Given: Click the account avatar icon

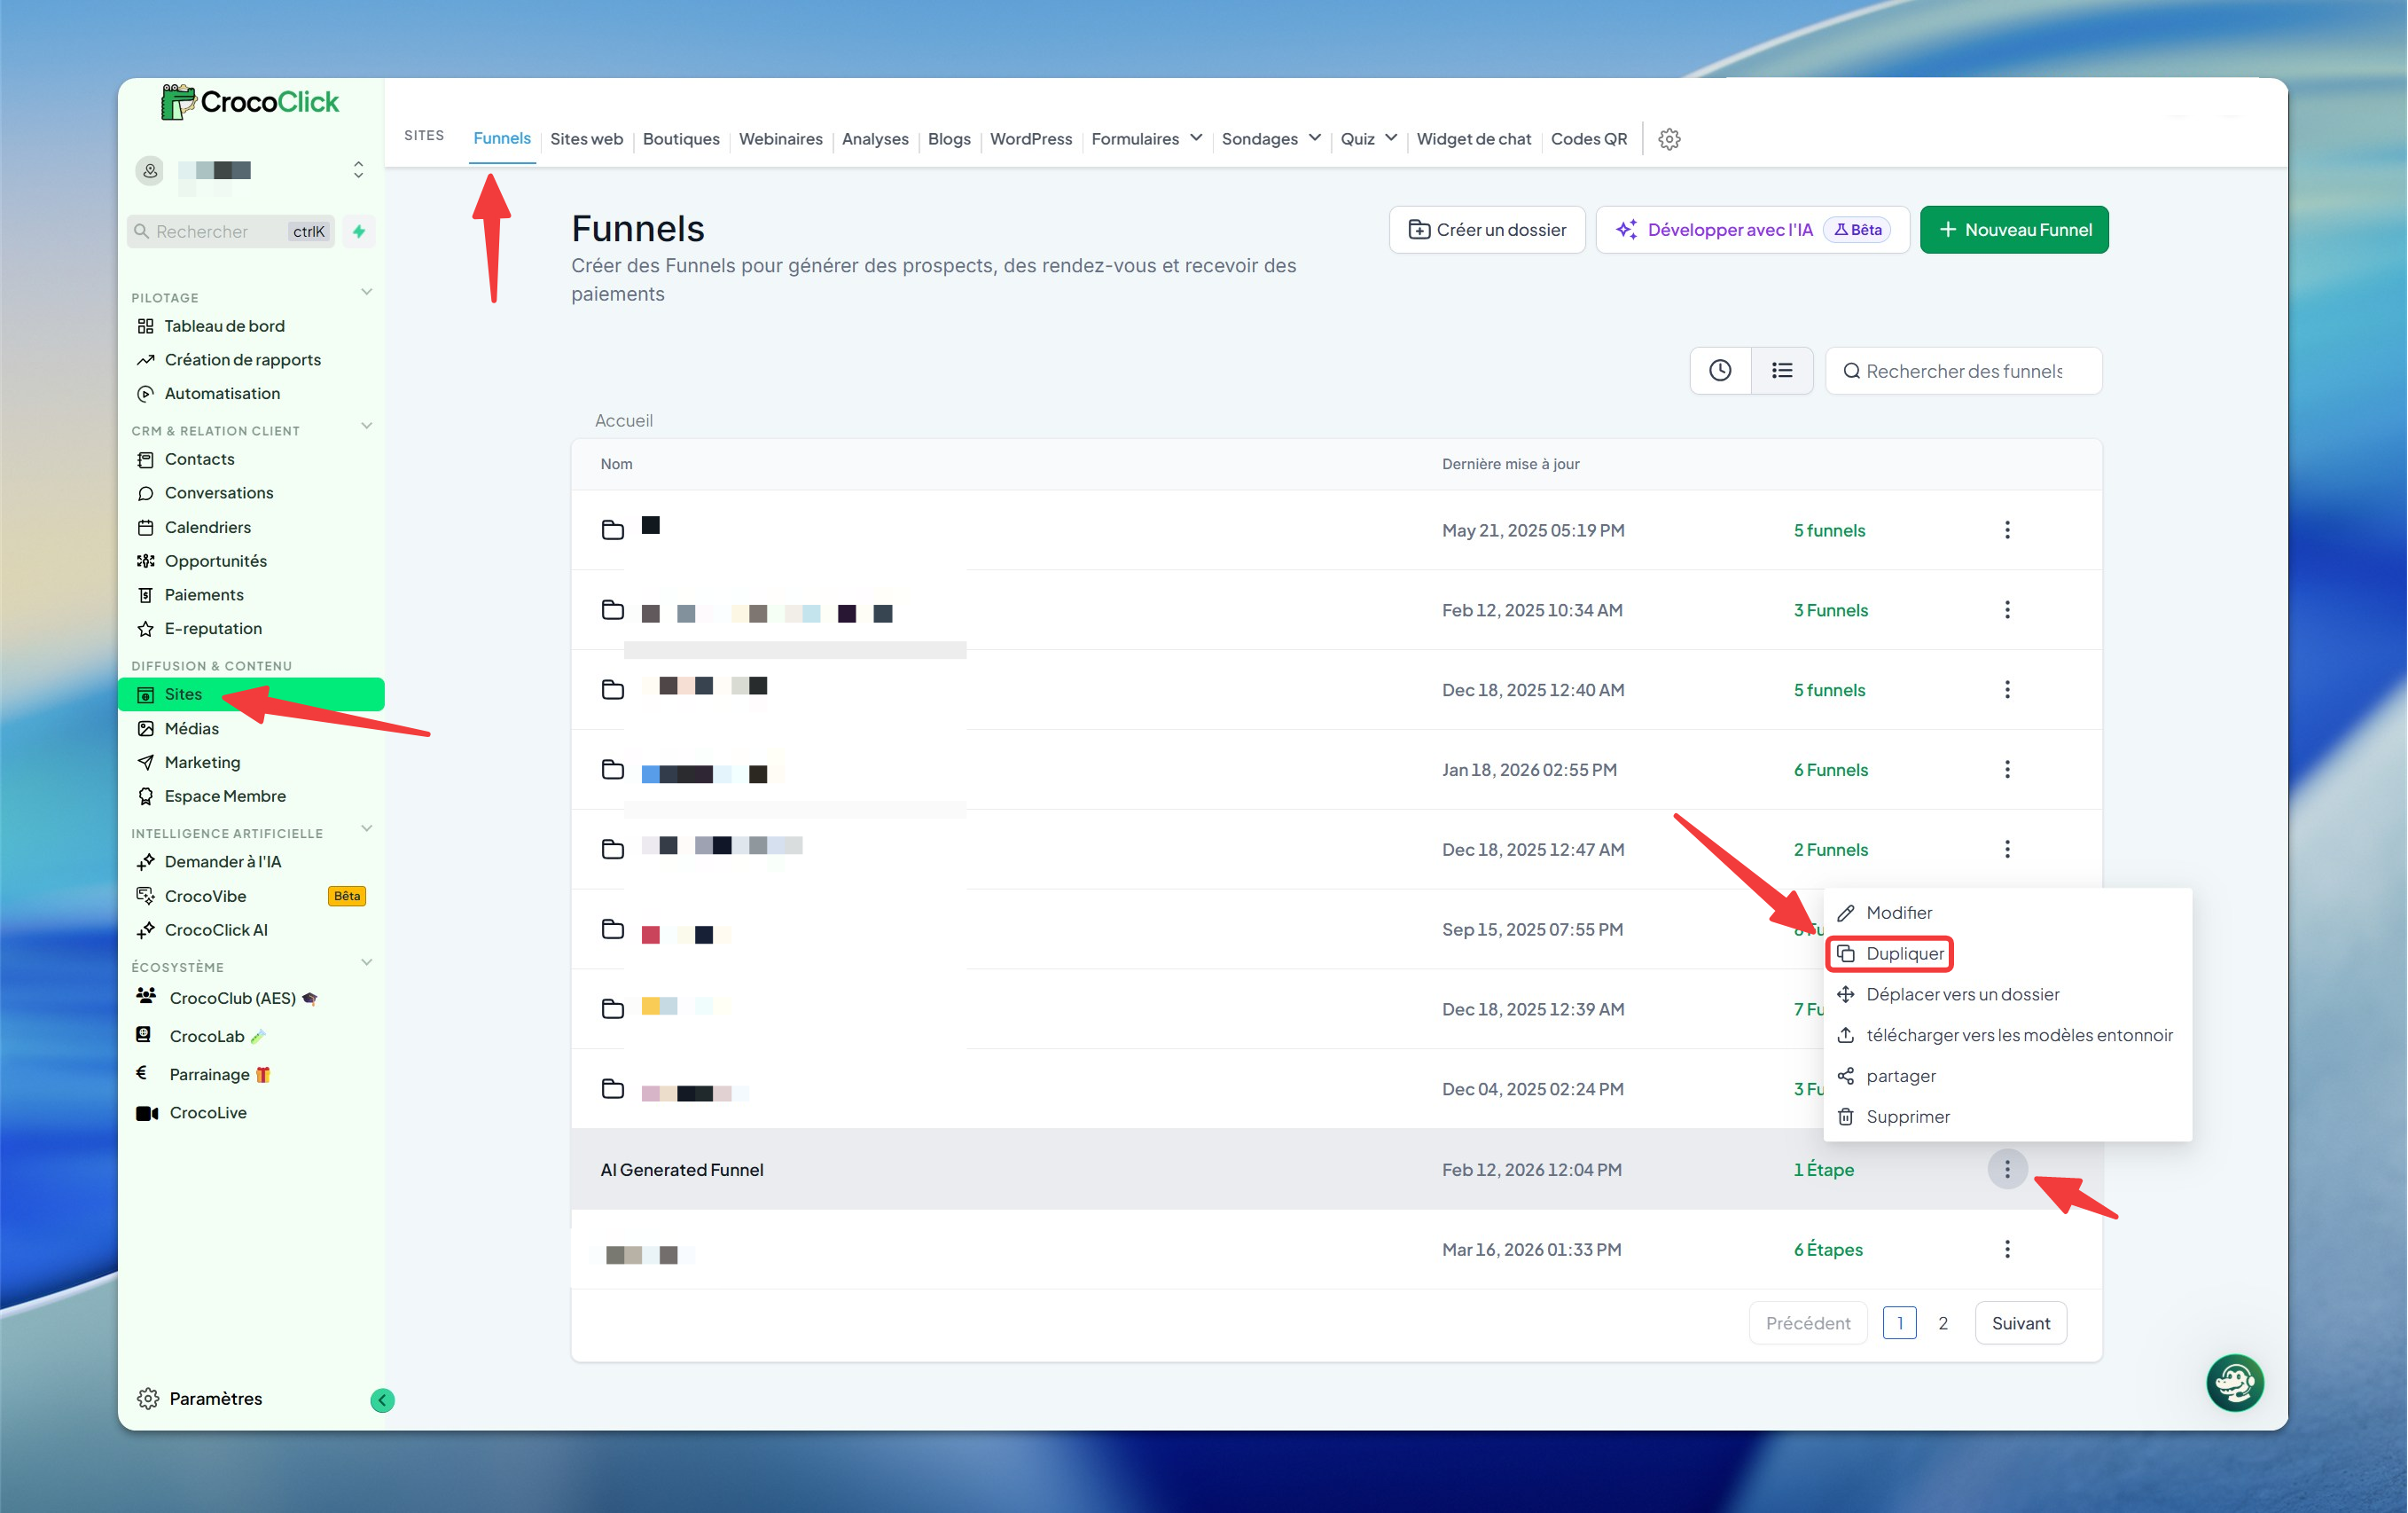Looking at the screenshot, I should [x=150, y=170].
